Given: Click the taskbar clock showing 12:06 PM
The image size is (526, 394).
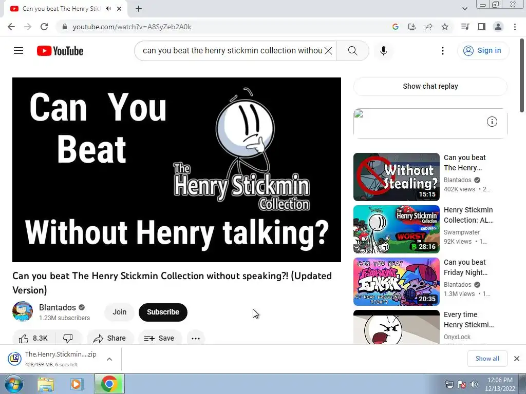Looking at the screenshot, I should pyautogui.click(x=500, y=384).
